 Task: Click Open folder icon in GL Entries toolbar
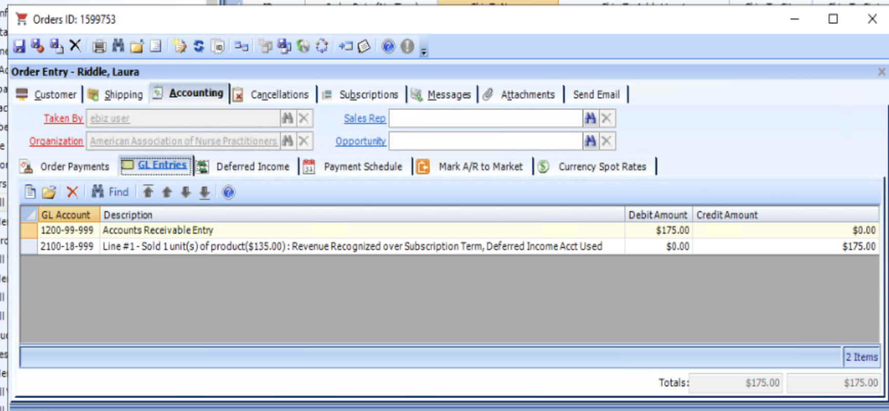(x=49, y=192)
